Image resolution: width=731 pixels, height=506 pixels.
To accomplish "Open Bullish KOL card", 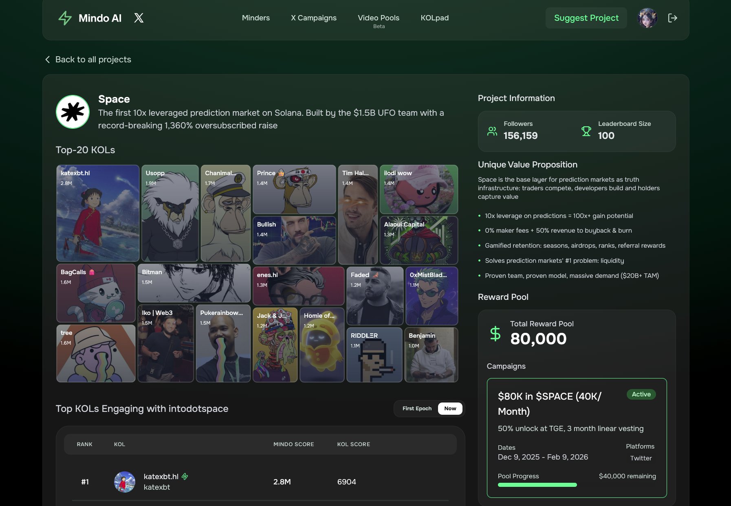I will [294, 240].
